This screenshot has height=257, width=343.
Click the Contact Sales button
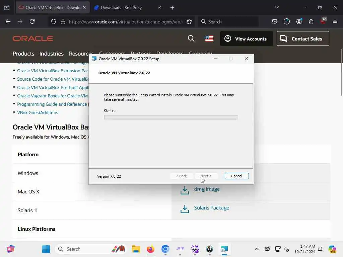click(303, 39)
